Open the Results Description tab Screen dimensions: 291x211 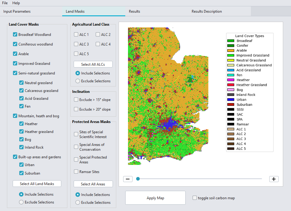click(x=206, y=11)
